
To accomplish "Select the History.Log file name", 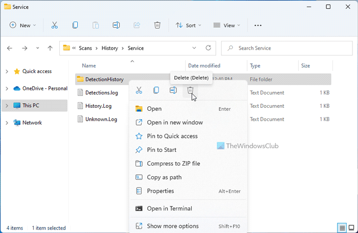I will point(98,106).
